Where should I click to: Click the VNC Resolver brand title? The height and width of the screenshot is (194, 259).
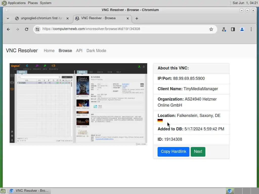22,51
